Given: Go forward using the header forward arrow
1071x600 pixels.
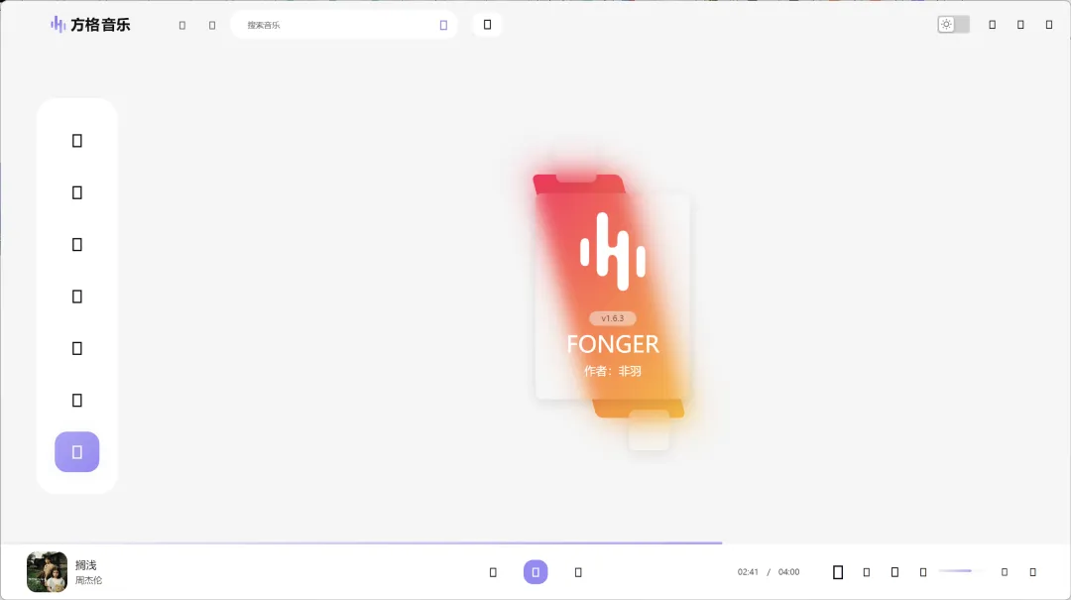Looking at the screenshot, I should [212, 26].
